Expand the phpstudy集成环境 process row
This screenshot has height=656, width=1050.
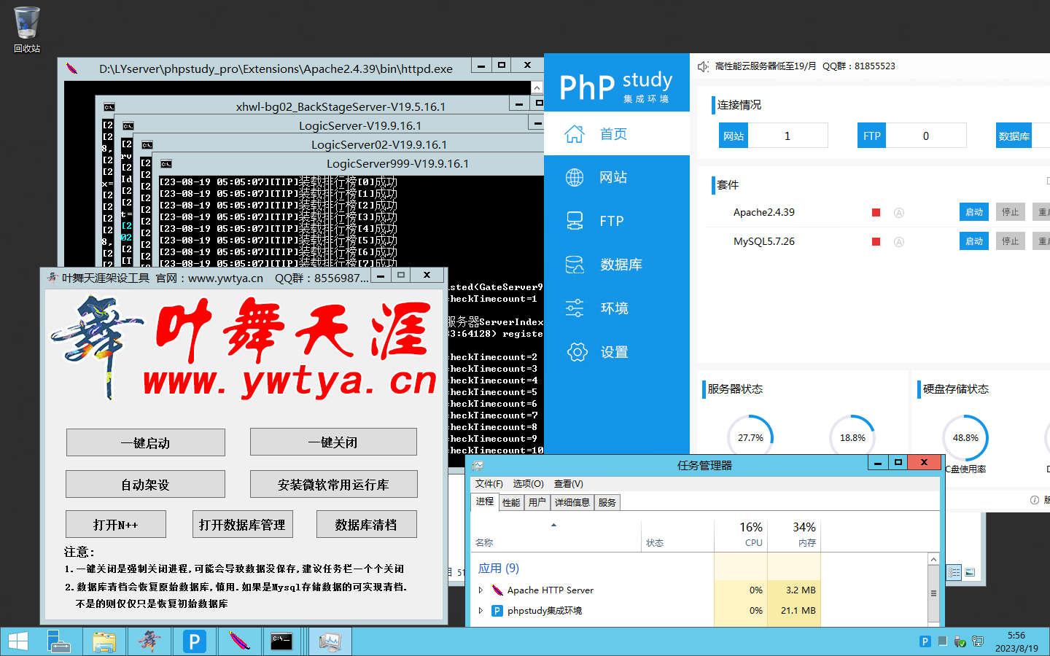481,611
